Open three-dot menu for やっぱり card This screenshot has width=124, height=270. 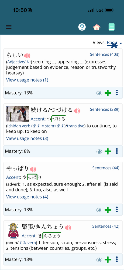tap(117, 210)
